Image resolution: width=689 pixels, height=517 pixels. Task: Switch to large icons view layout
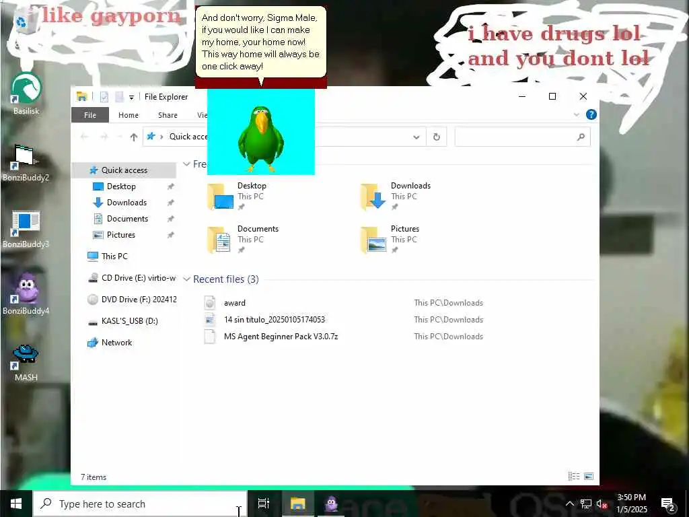click(x=589, y=476)
